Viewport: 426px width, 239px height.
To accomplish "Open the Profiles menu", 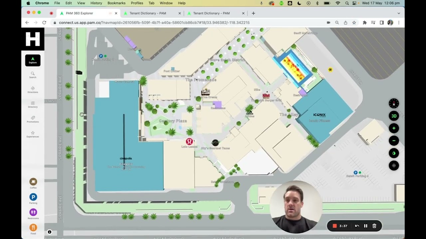I will pos(137,3).
